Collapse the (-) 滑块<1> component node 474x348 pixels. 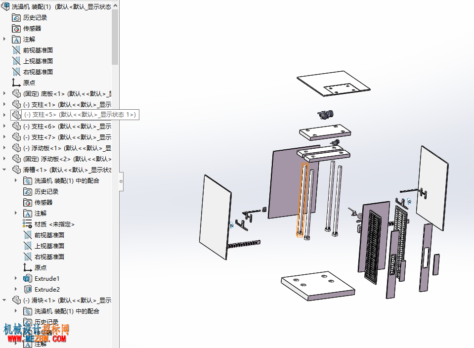pos(4,300)
